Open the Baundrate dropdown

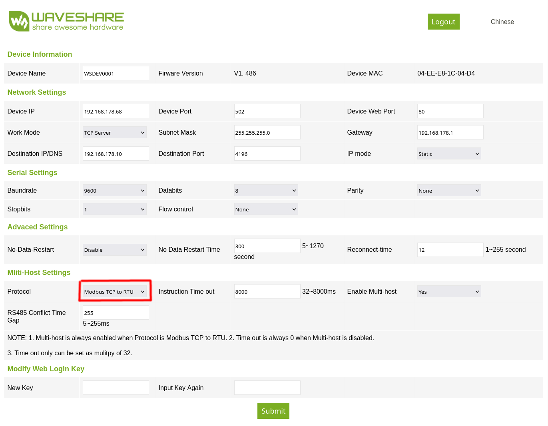(114, 191)
